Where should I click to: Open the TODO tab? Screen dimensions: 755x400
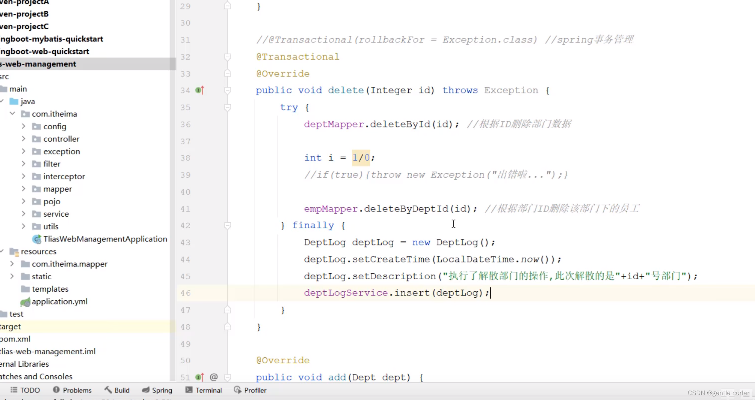(25, 390)
